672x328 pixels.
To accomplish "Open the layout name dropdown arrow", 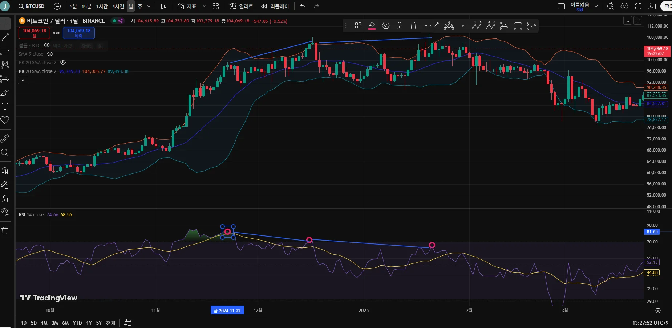I will 596,6.
